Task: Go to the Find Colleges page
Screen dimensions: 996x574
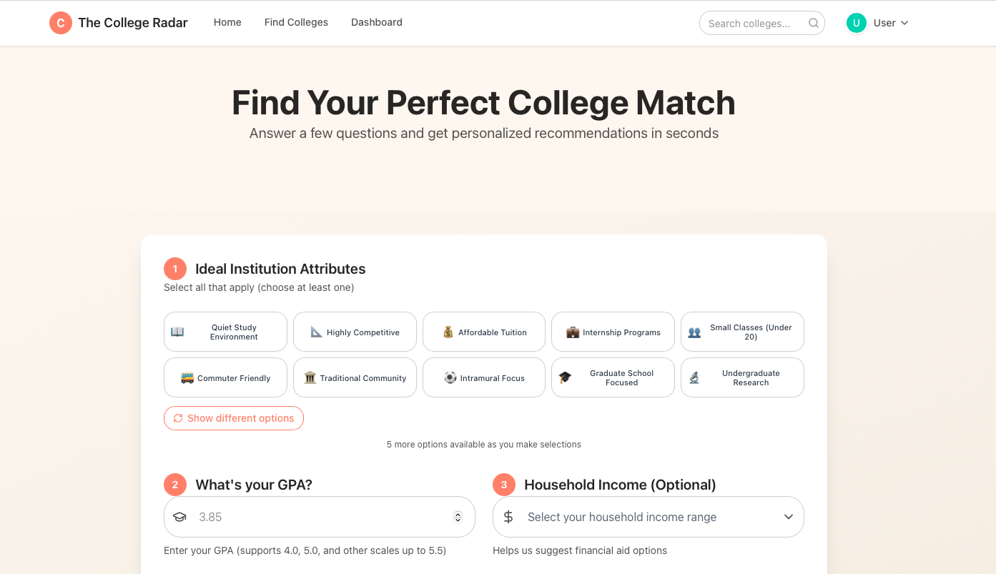Action: click(296, 23)
